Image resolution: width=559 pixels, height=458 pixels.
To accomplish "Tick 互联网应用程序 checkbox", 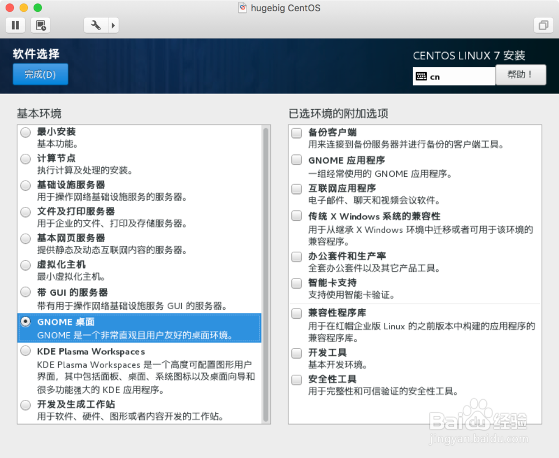I will (297, 188).
